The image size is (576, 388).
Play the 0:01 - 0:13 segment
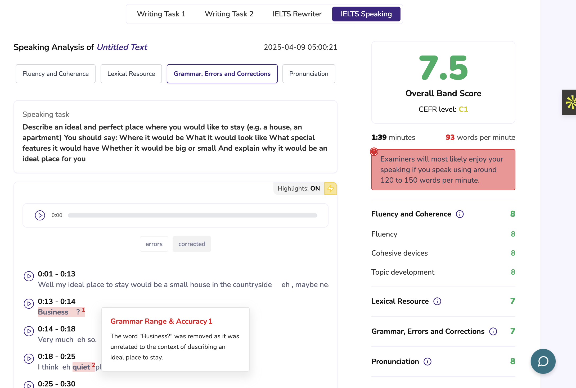[29, 276]
